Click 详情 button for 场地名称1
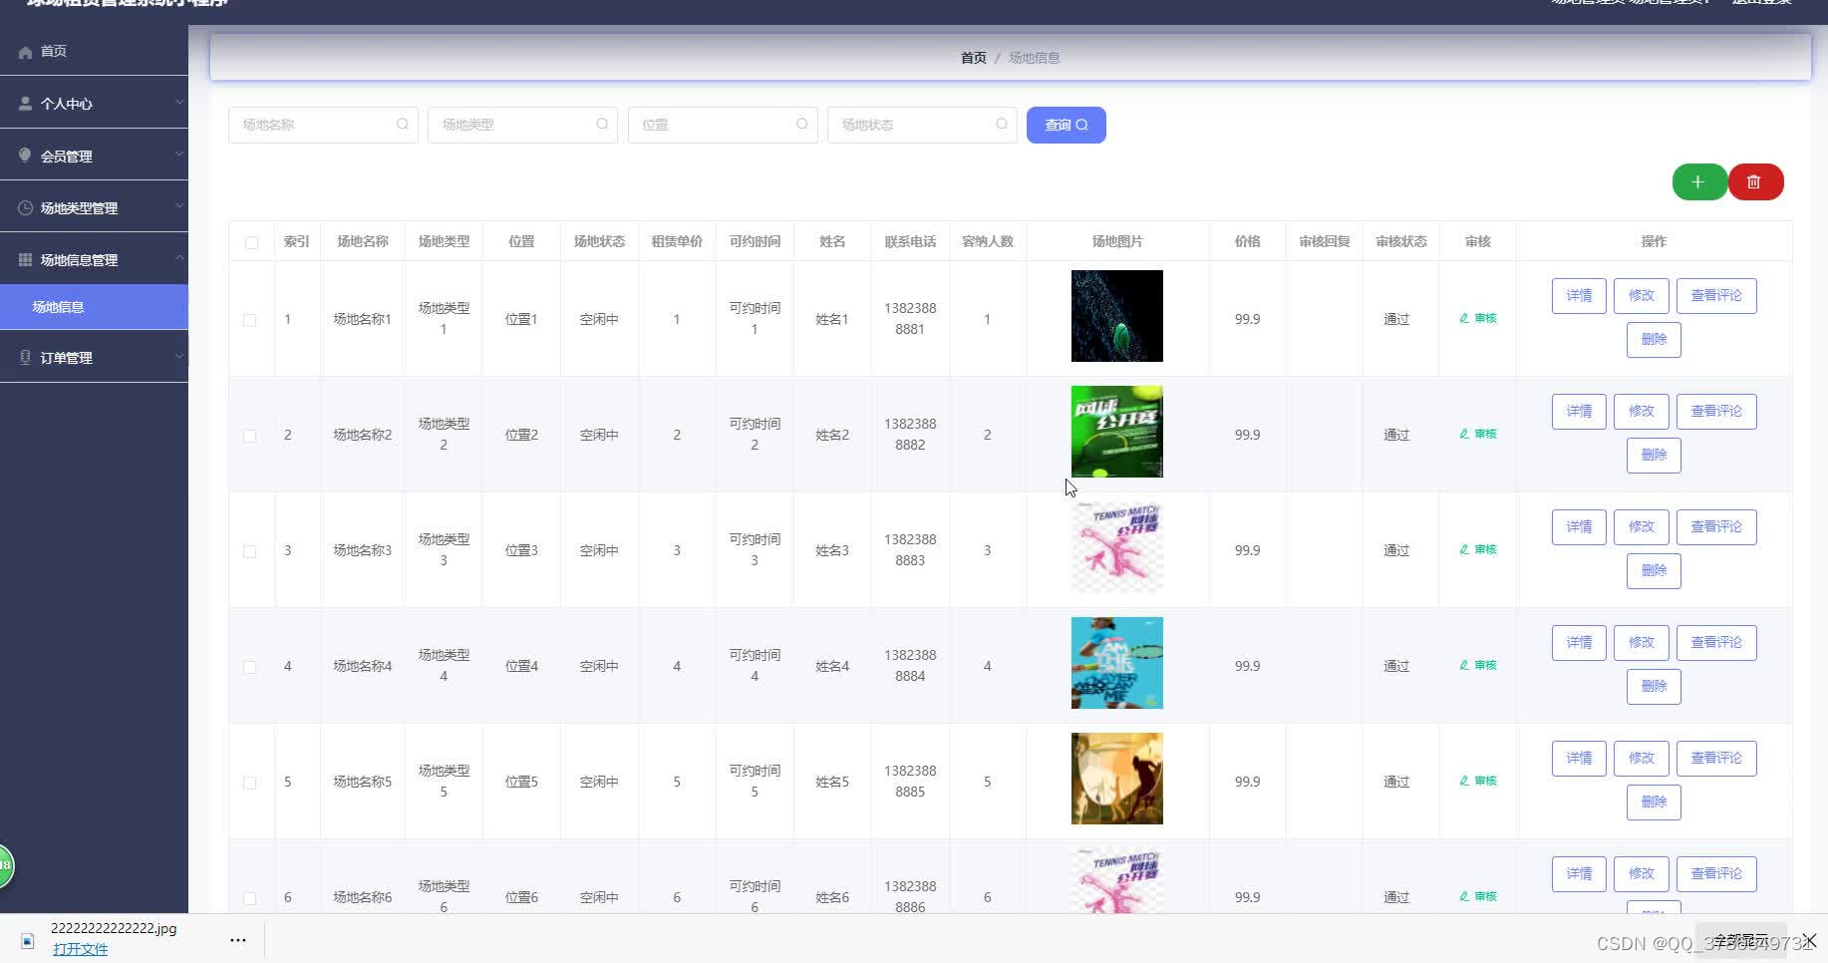Viewport: 1828px width, 963px height. click(x=1579, y=296)
